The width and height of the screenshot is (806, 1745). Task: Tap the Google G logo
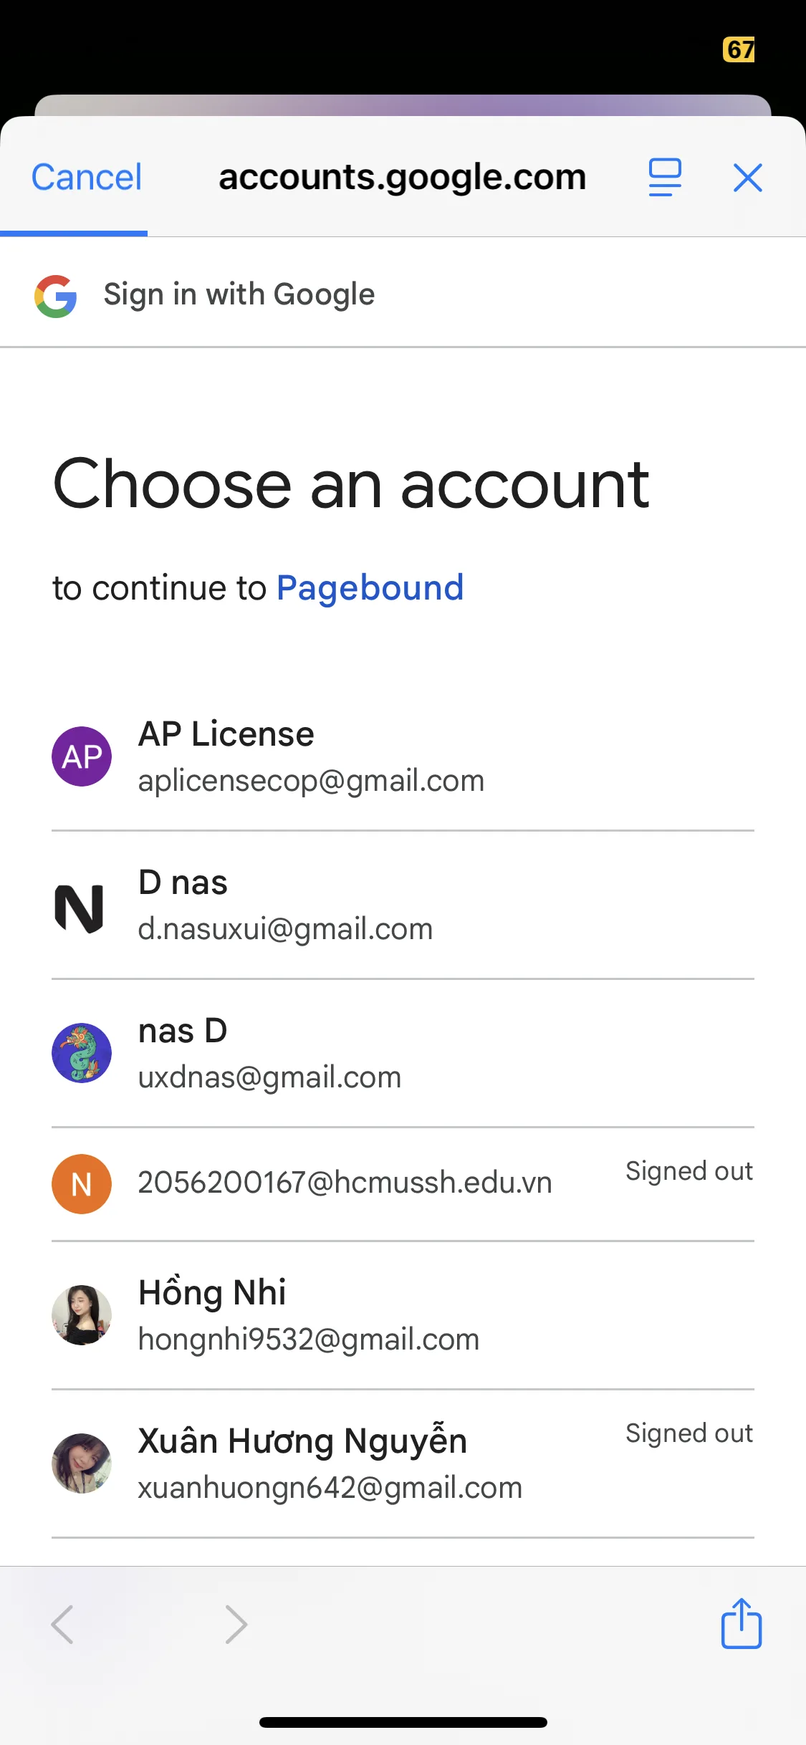click(x=56, y=296)
